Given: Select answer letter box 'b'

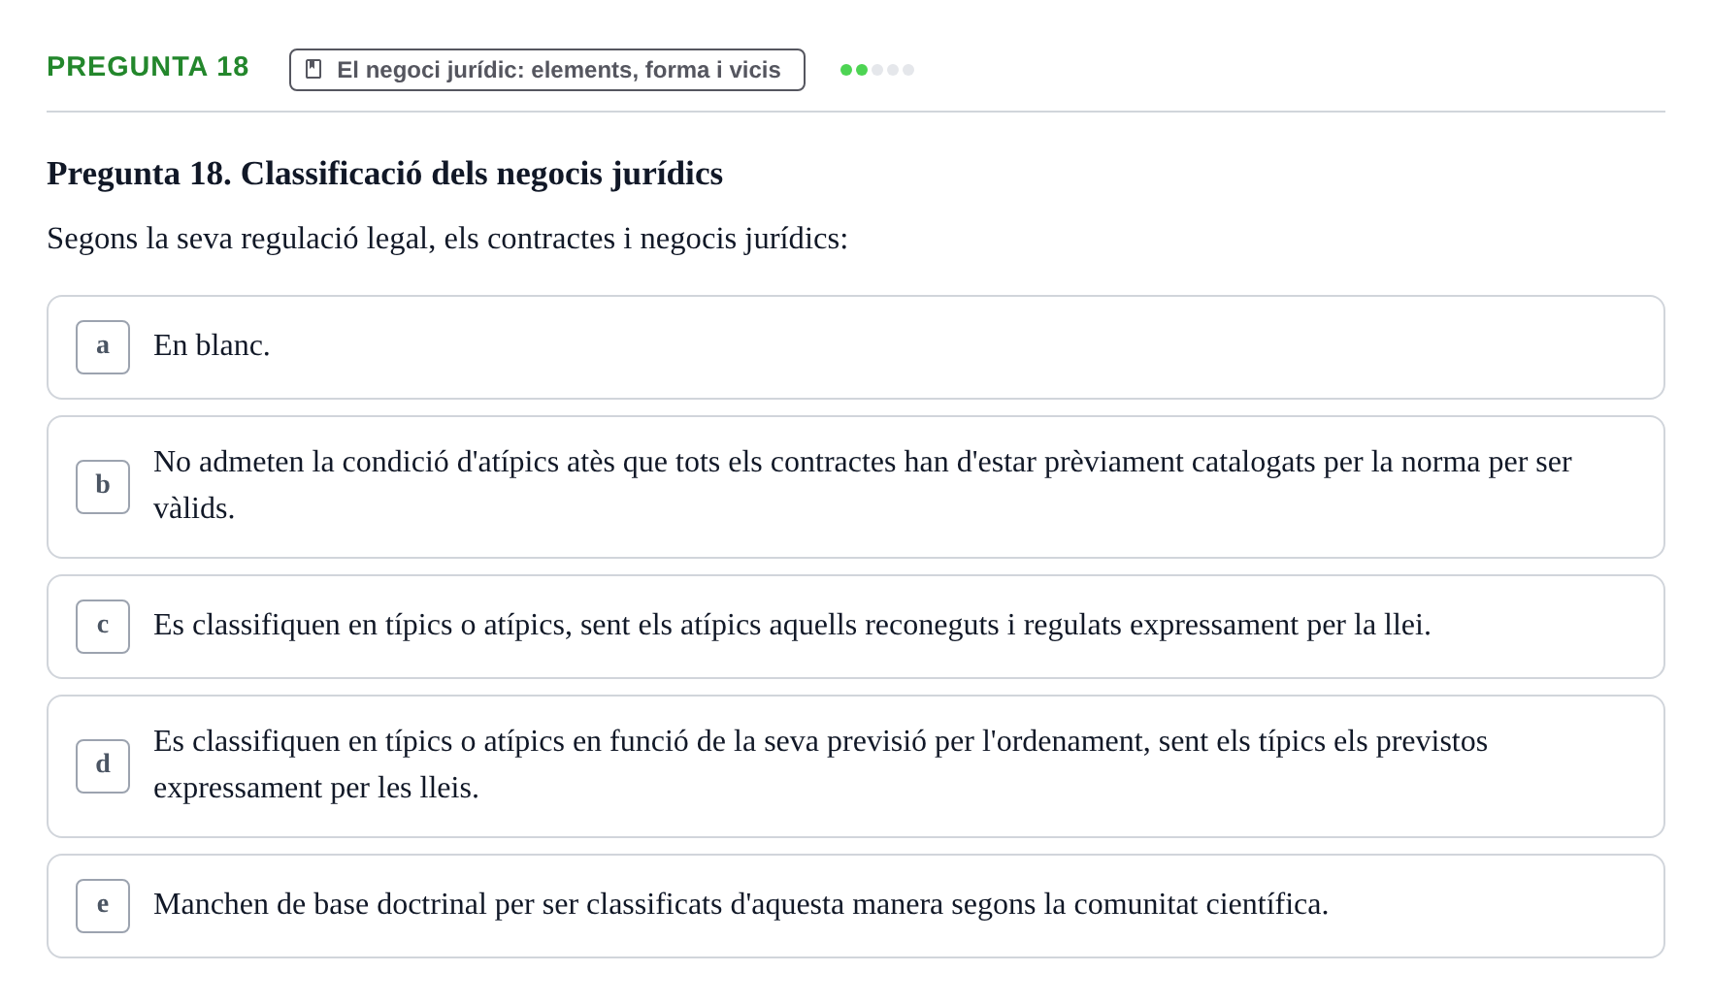Looking at the screenshot, I should coord(103,487).
